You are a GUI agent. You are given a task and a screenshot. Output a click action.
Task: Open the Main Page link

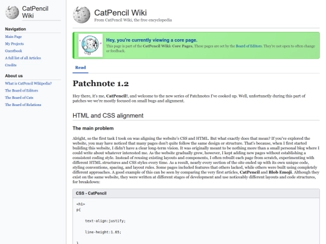pos(13,37)
